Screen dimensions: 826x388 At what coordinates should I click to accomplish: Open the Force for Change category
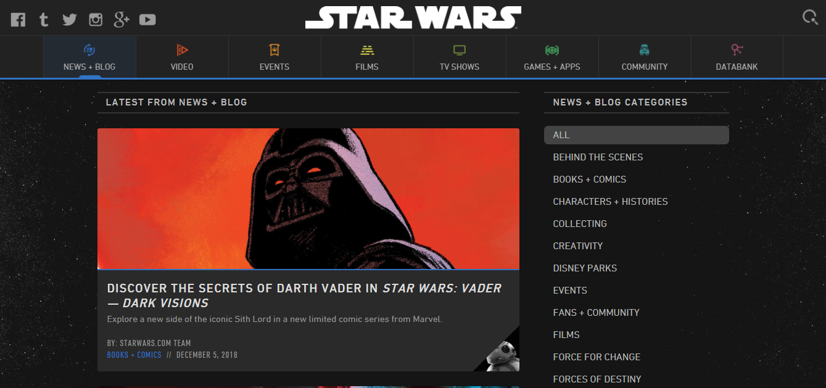point(597,357)
